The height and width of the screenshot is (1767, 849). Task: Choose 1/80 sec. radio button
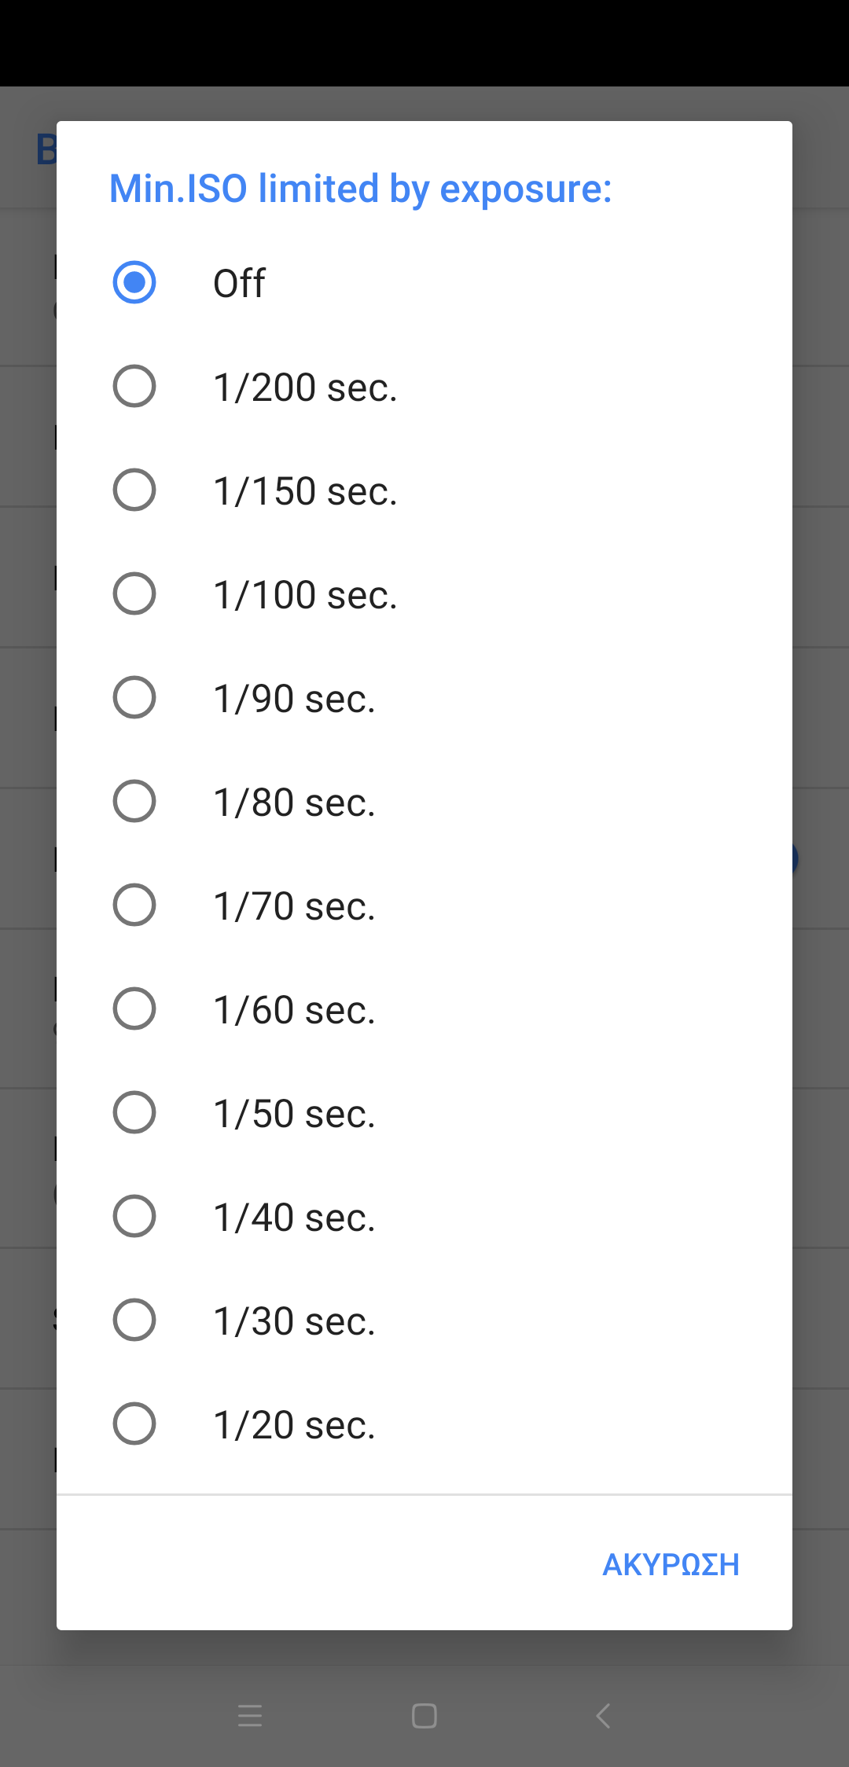(134, 801)
